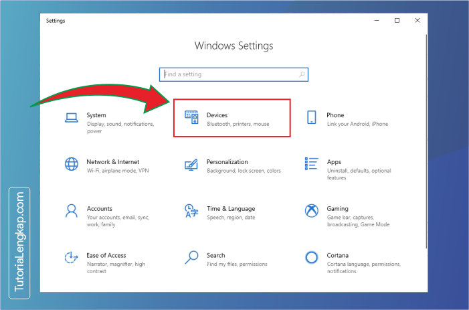Open Ease of Access settings title
This screenshot has width=469, height=310.
pyautogui.click(x=106, y=255)
